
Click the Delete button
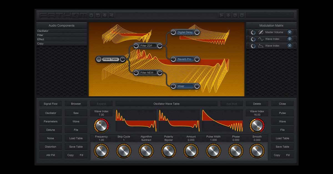[x=257, y=104]
